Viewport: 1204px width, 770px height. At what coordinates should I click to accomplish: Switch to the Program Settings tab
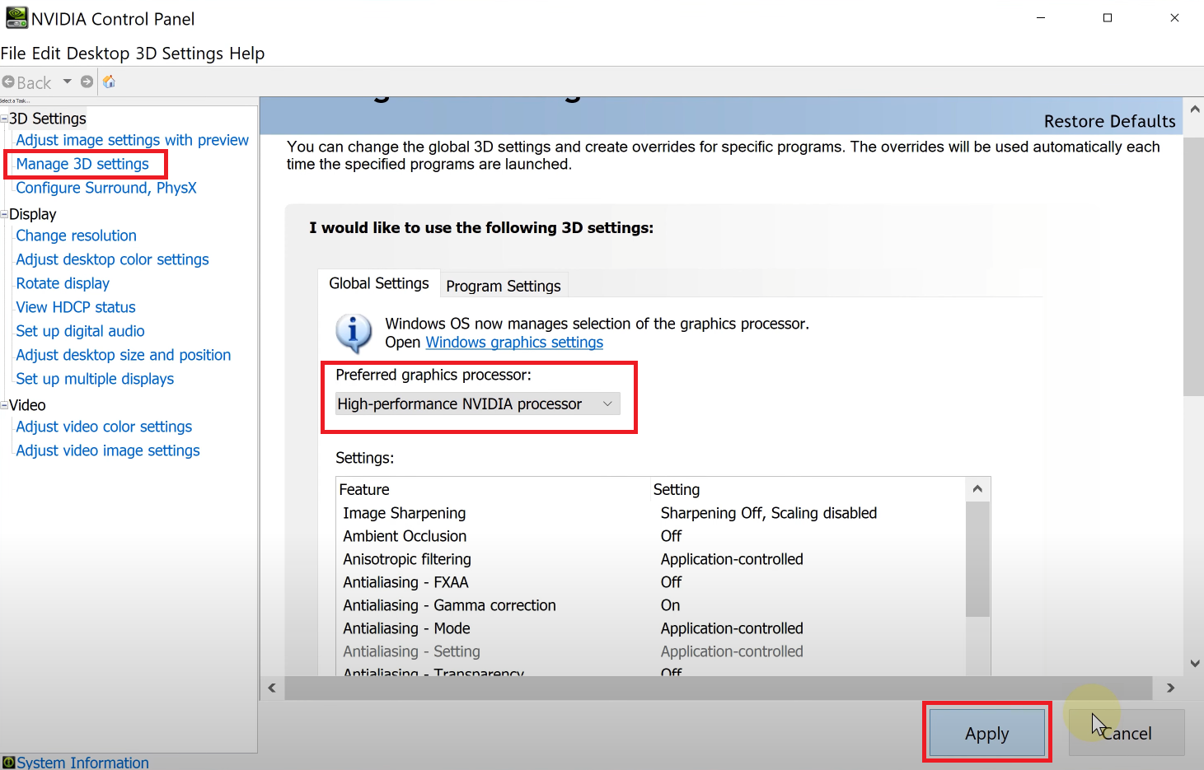click(x=503, y=286)
